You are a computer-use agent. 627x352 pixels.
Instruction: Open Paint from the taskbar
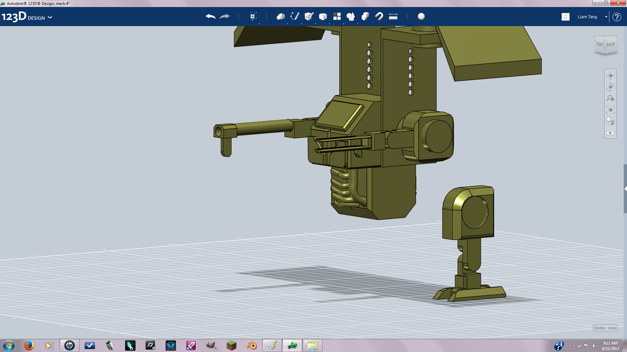point(272,345)
